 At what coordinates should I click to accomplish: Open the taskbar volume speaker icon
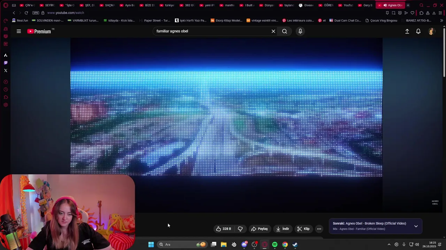click(x=417, y=244)
